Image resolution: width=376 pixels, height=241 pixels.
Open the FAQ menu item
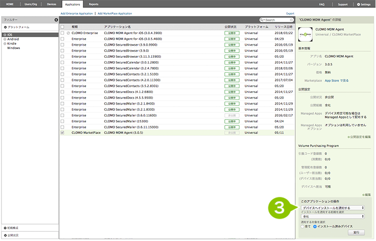(x=322, y=4)
